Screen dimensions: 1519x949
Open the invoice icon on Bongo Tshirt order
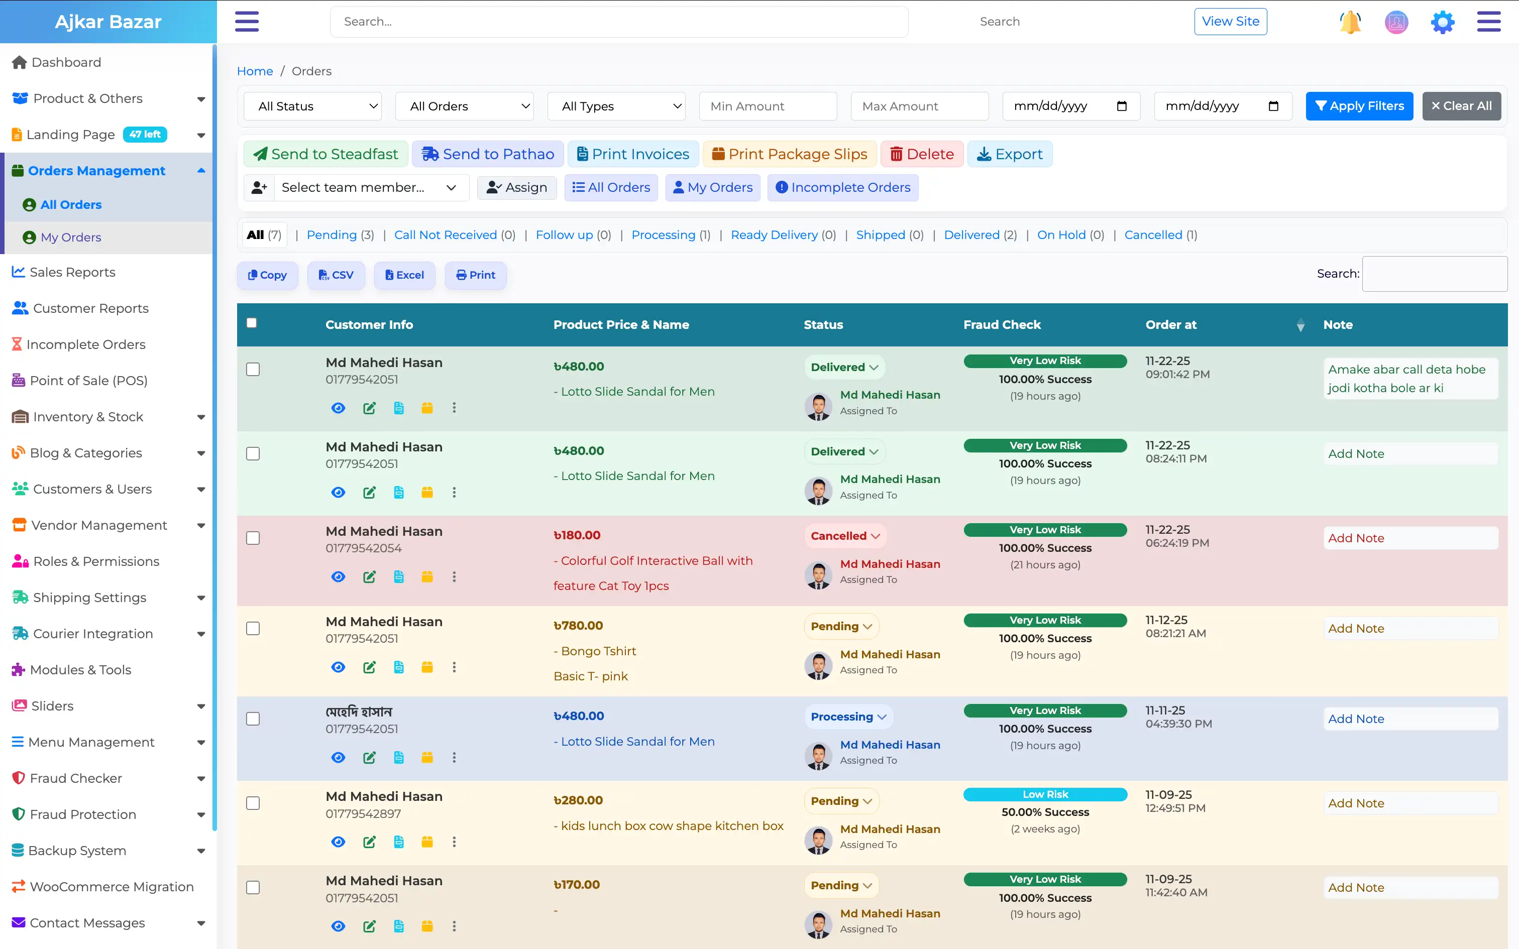tap(398, 667)
